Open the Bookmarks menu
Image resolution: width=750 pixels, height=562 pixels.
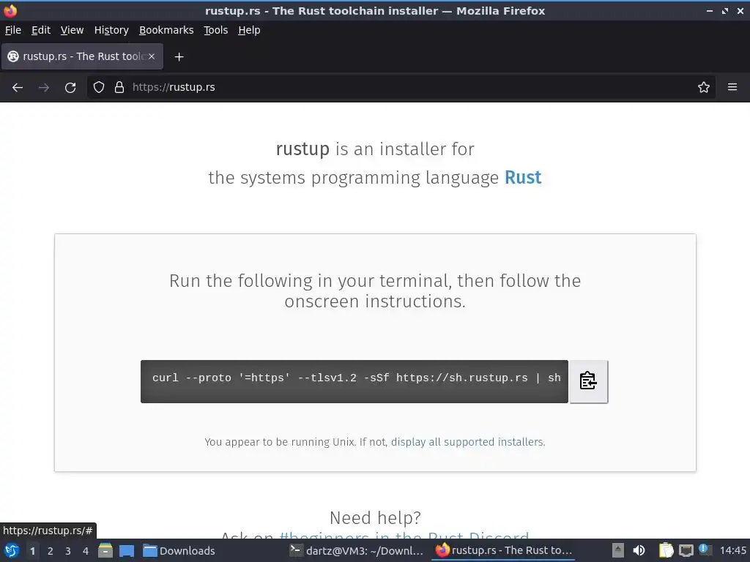coord(166,30)
